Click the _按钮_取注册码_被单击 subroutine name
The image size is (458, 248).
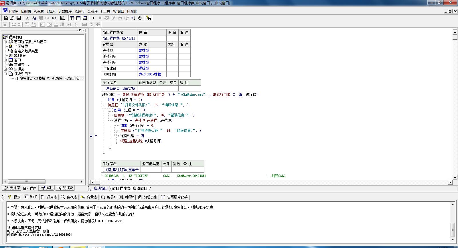coord(121,170)
